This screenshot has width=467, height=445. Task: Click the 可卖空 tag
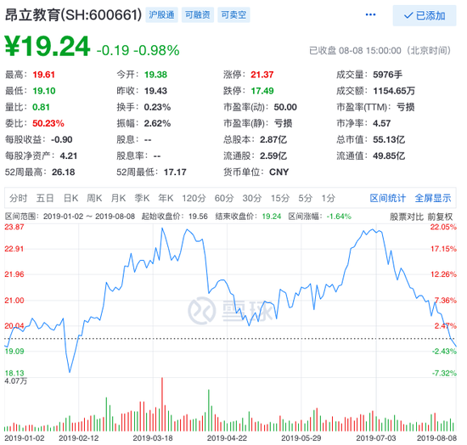(x=233, y=14)
